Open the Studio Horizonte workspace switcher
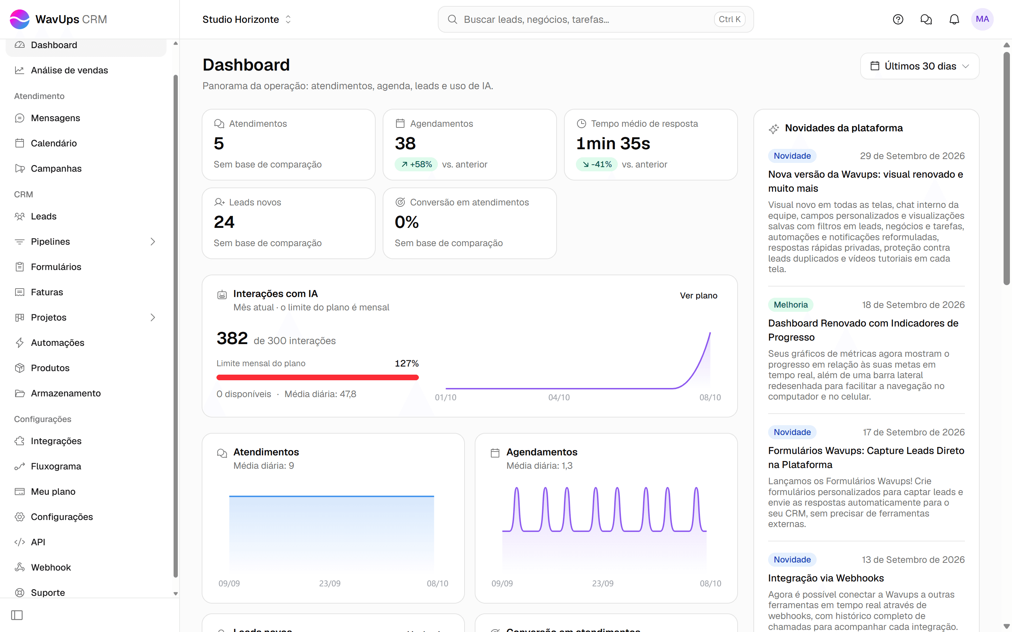This screenshot has height=632, width=1012. click(247, 19)
